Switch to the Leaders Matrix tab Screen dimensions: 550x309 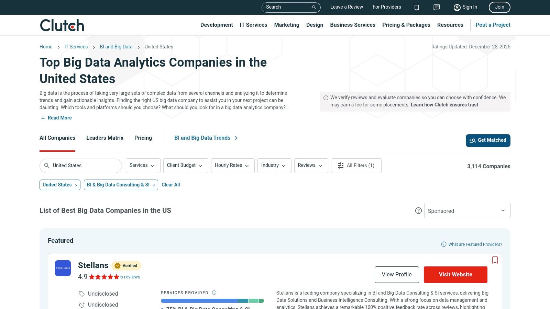(x=104, y=138)
